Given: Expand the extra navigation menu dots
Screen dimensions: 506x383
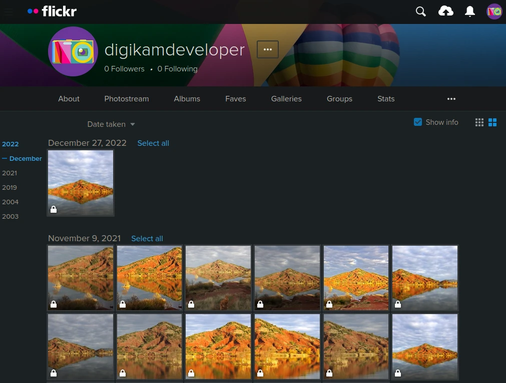Looking at the screenshot, I should 451,99.
